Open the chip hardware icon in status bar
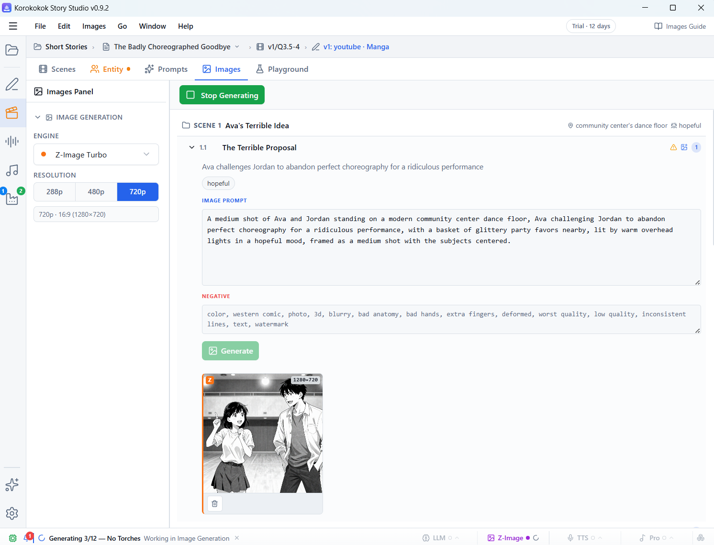714x545 pixels. 13,538
